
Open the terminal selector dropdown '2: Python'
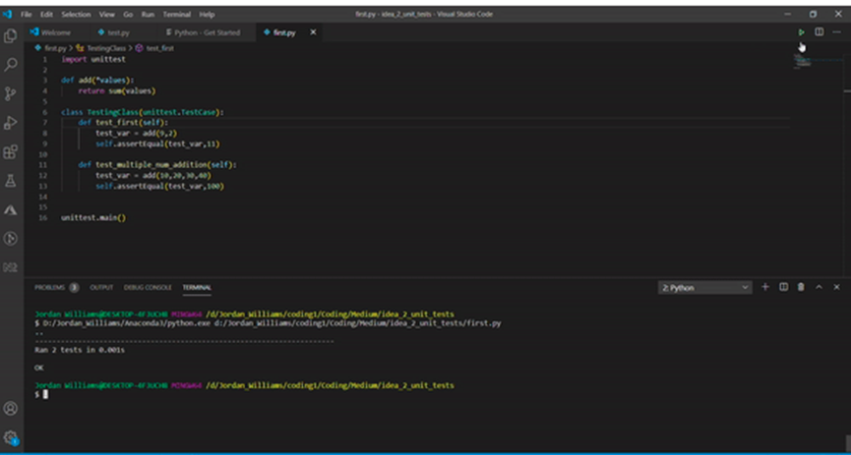coord(704,288)
